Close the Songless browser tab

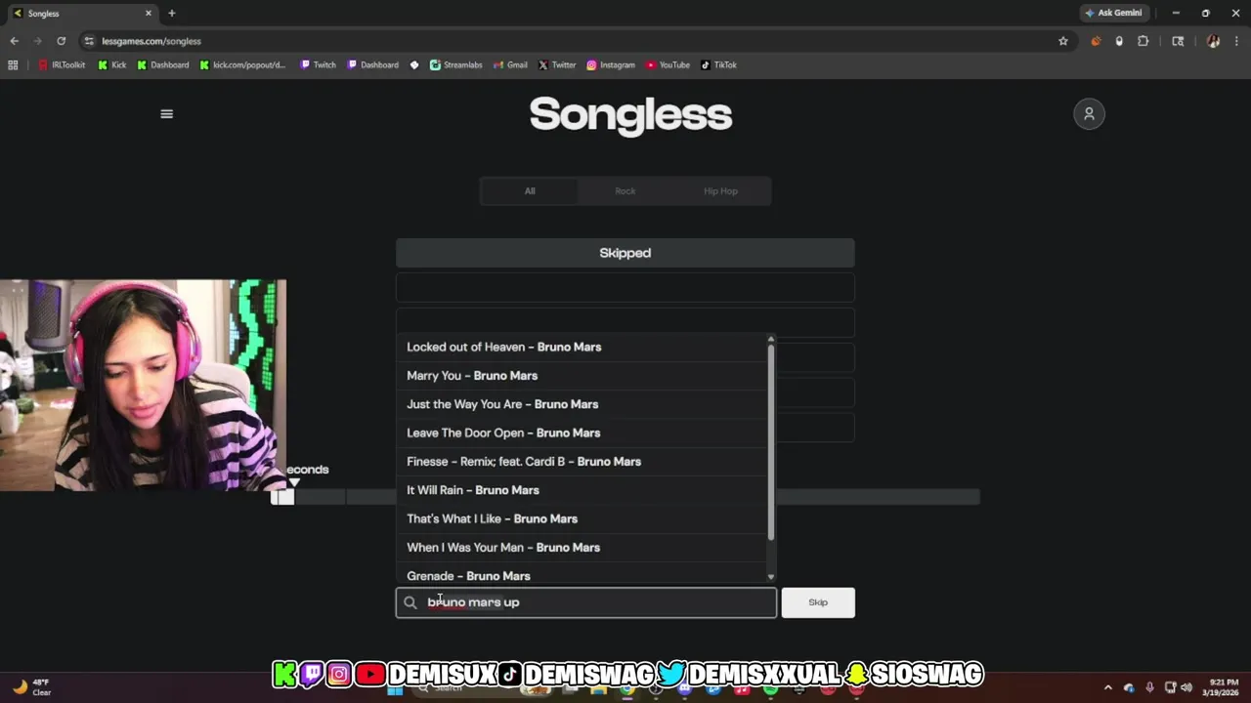coord(149,14)
